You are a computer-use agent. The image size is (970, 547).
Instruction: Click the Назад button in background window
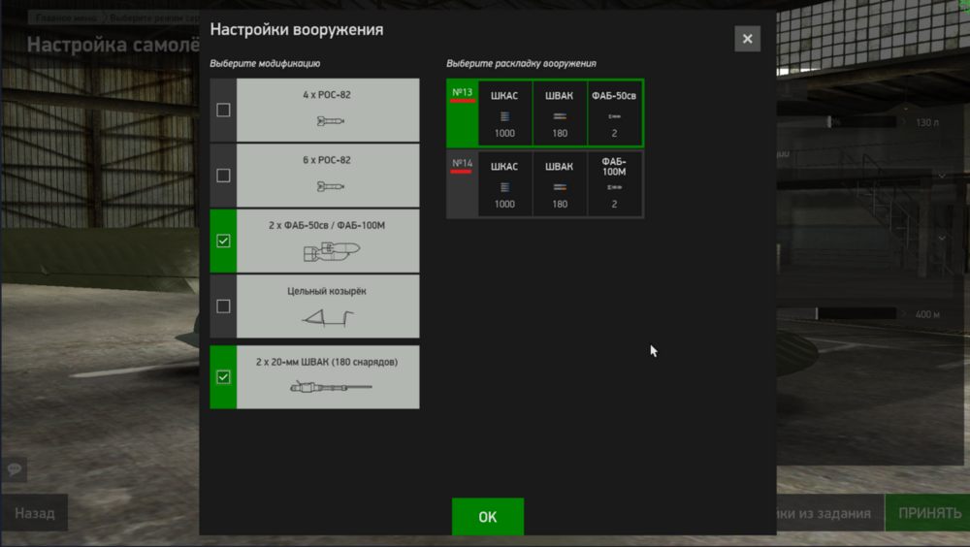pos(35,513)
